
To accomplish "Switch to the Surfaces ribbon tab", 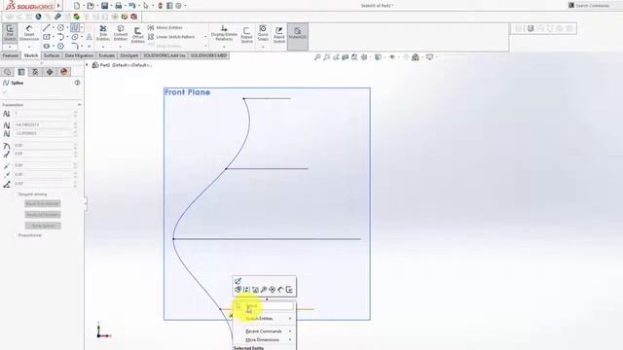I will click(52, 55).
